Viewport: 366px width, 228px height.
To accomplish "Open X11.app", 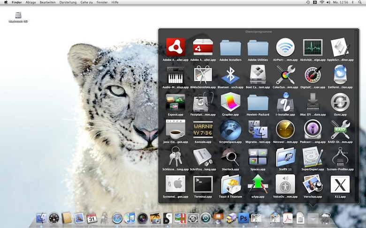I will coord(340,184).
